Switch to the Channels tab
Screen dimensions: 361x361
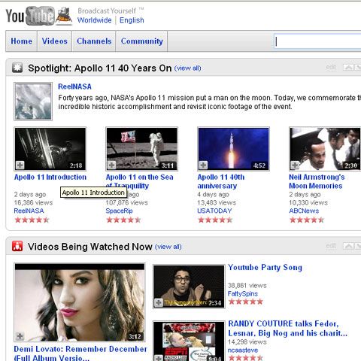pyautogui.click(x=94, y=41)
